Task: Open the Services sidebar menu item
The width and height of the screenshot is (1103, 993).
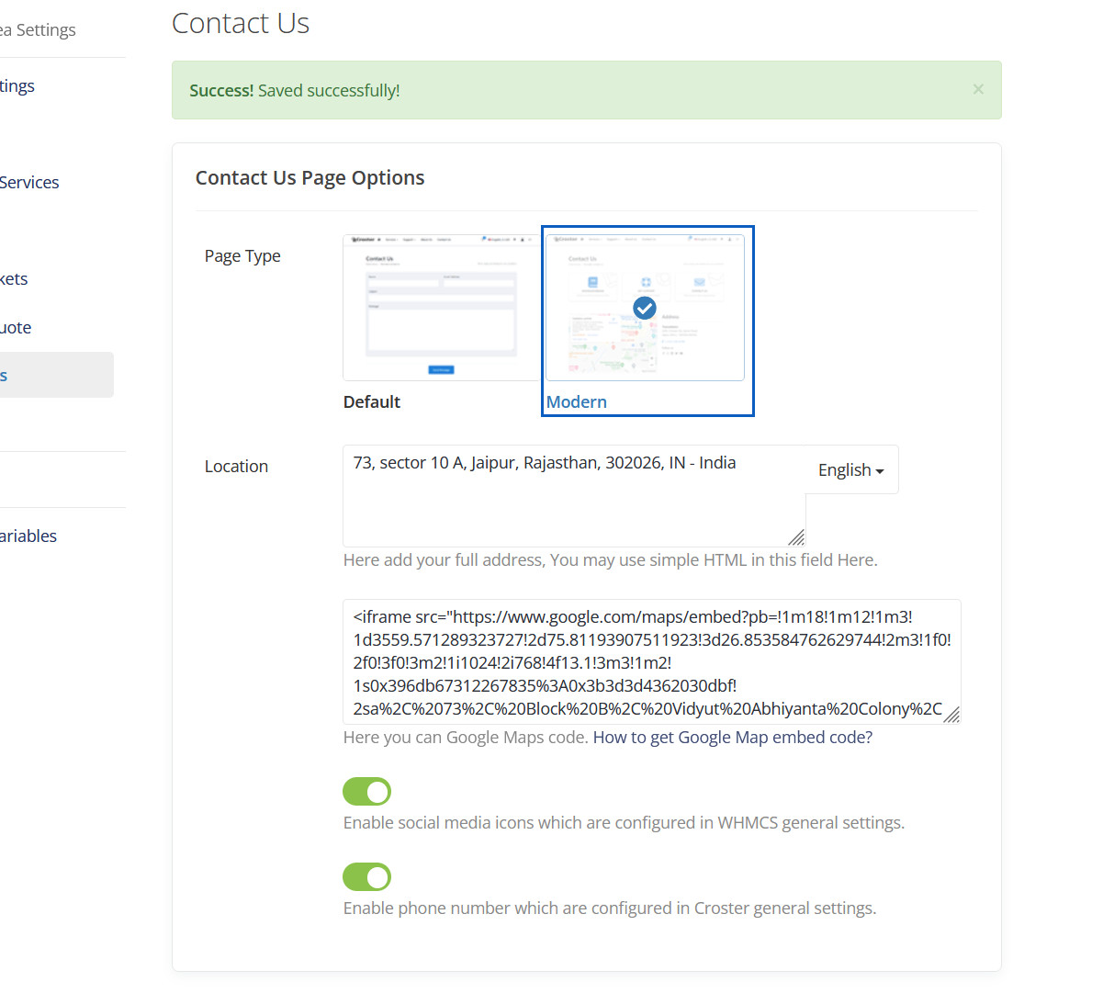Action: tap(29, 182)
